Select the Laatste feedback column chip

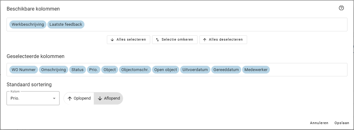coord(66,25)
